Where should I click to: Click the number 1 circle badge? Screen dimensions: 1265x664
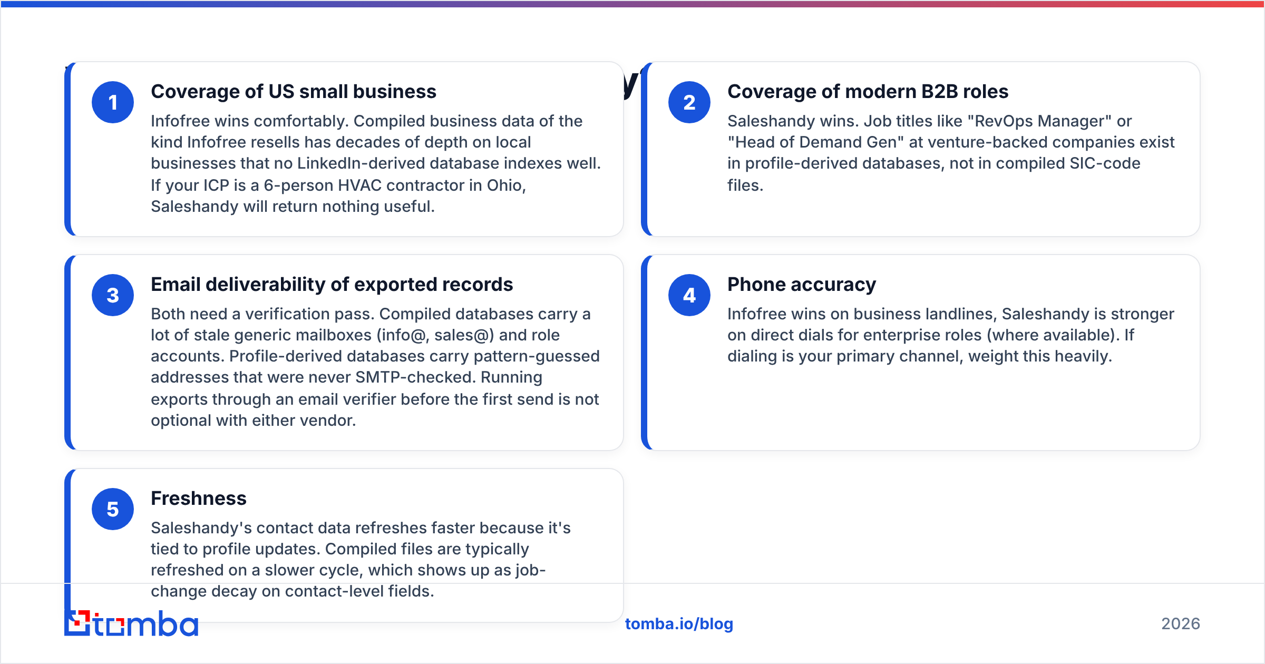(x=113, y=102)
